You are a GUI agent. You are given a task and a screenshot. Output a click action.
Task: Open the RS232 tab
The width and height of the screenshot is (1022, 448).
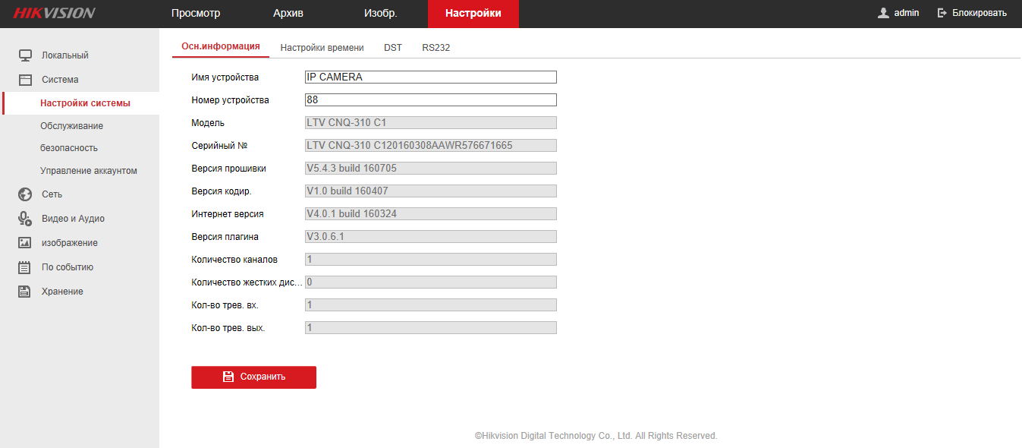(x=436, y=47)
